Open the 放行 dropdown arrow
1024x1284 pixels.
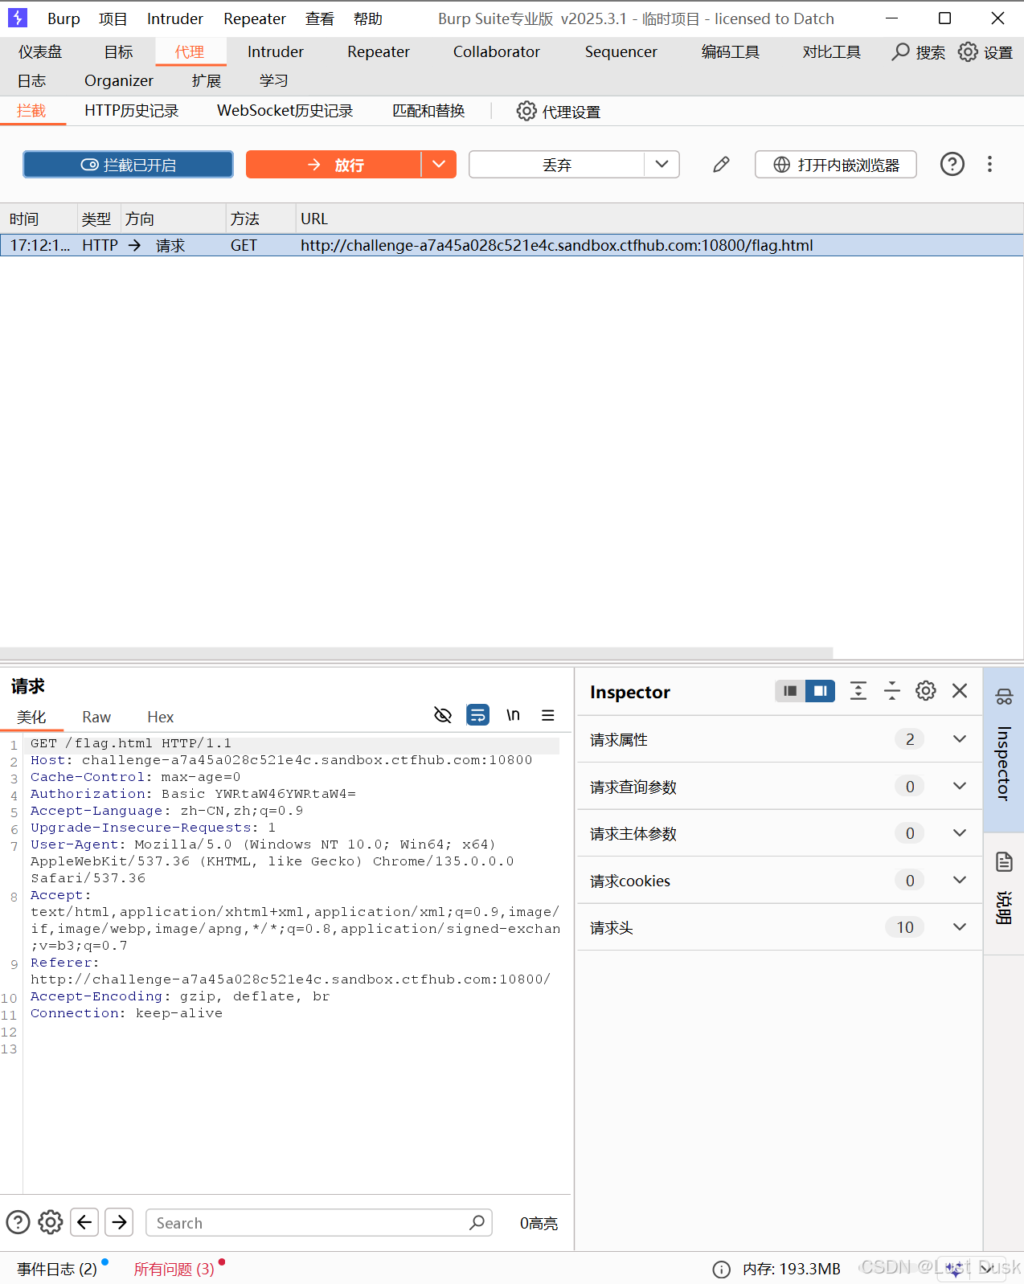(439, 165)
